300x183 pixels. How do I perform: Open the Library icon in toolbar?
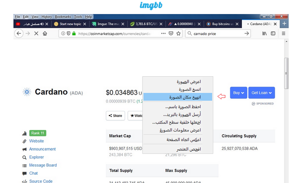[x=264, y=34]
